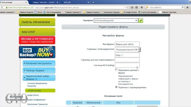Open search engine selector dropdown
The width and height of the screenshot is (191, 107).
147,7
